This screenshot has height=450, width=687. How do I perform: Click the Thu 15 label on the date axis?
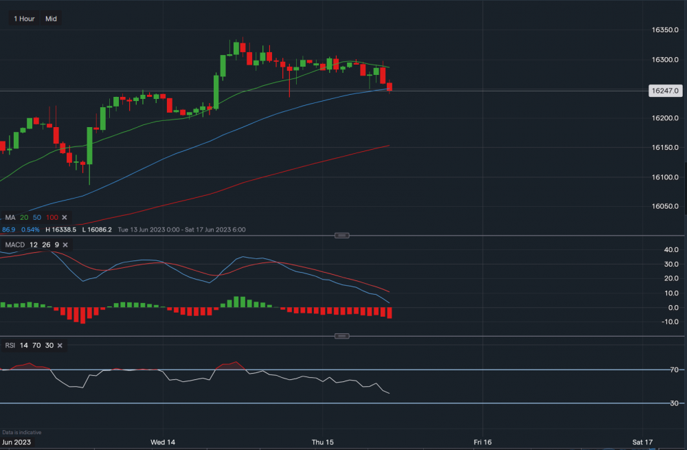pos(323,442)
